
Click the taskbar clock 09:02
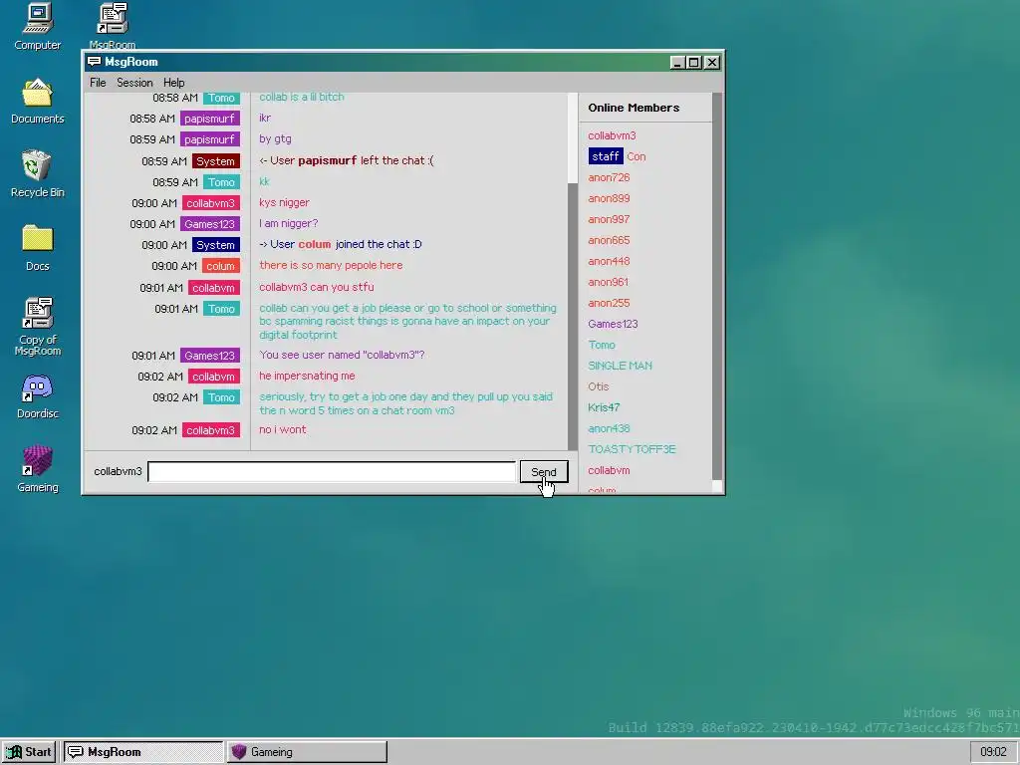[x=993, y=752]
